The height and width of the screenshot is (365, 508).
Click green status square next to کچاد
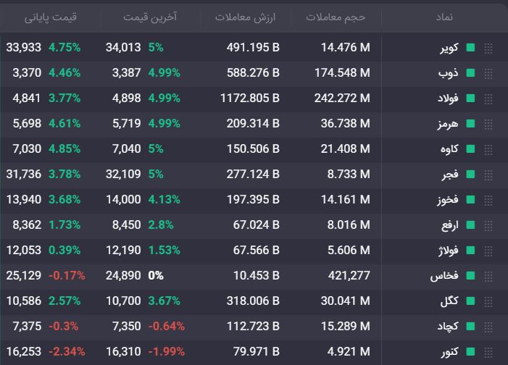[470, 326]
